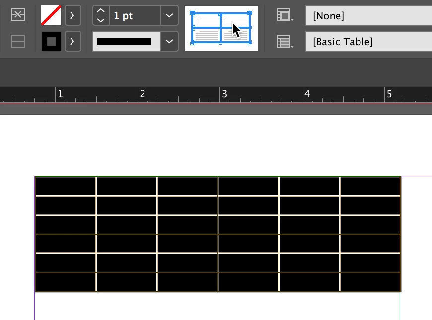Open the [Basic Table] table style dropdown
The width and height of the screenshot is (432, 320).
(x=368, y=42)
